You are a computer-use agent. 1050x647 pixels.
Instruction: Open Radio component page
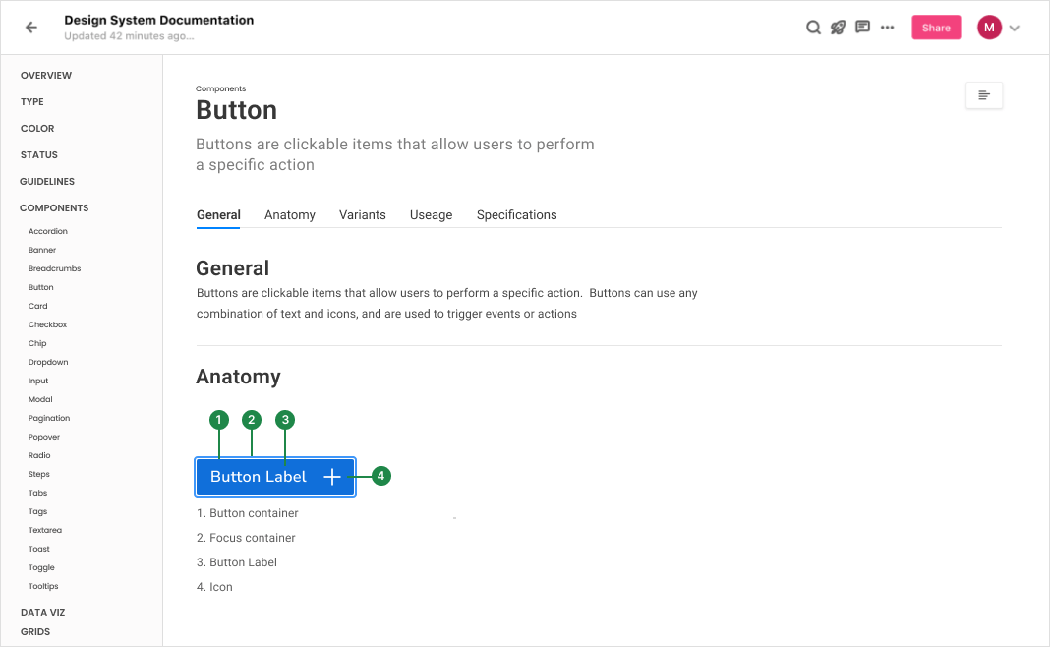click(39, 455)
